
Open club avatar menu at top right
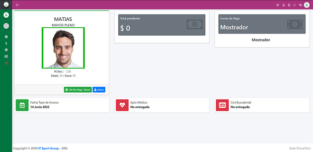[x=307, y=5]
